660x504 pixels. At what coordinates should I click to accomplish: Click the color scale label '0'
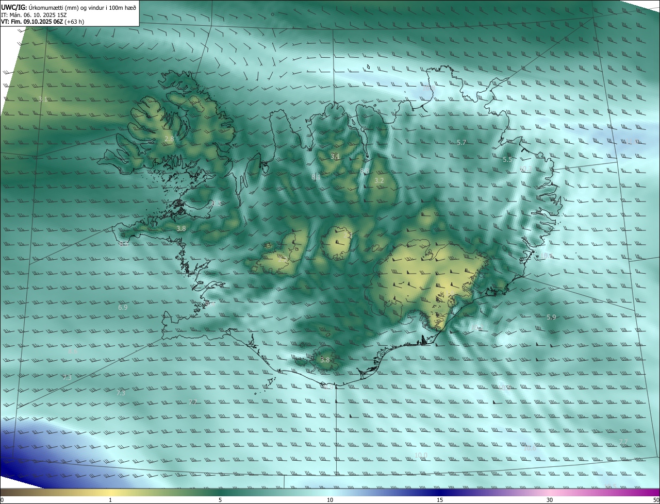[x=2, y=500]
